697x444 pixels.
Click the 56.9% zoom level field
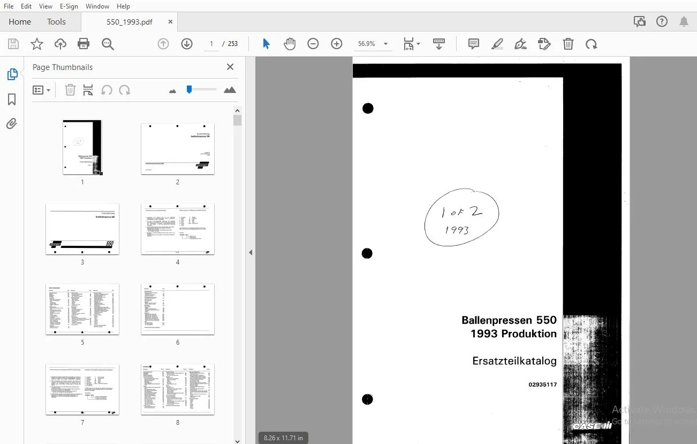click(x=367, y=44)
